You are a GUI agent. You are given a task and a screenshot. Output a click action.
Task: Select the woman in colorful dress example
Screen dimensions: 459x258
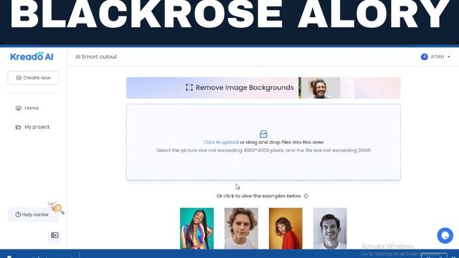pos(197,229)
